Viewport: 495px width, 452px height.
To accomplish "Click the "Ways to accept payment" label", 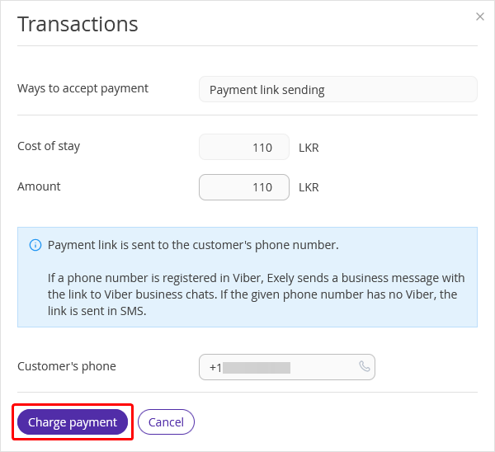I will click(82, 88).
